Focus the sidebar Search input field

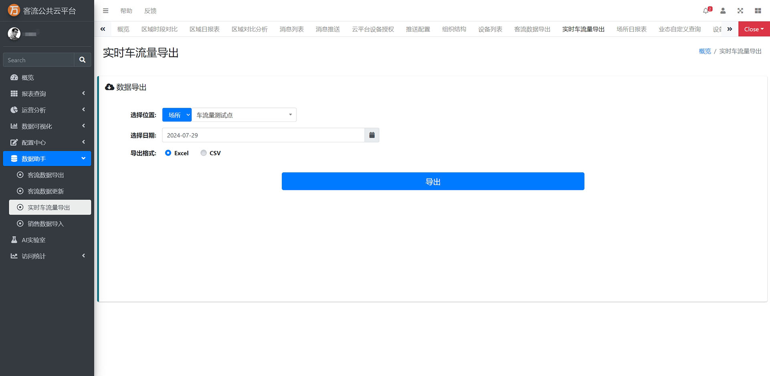click(x=38, y=60)
